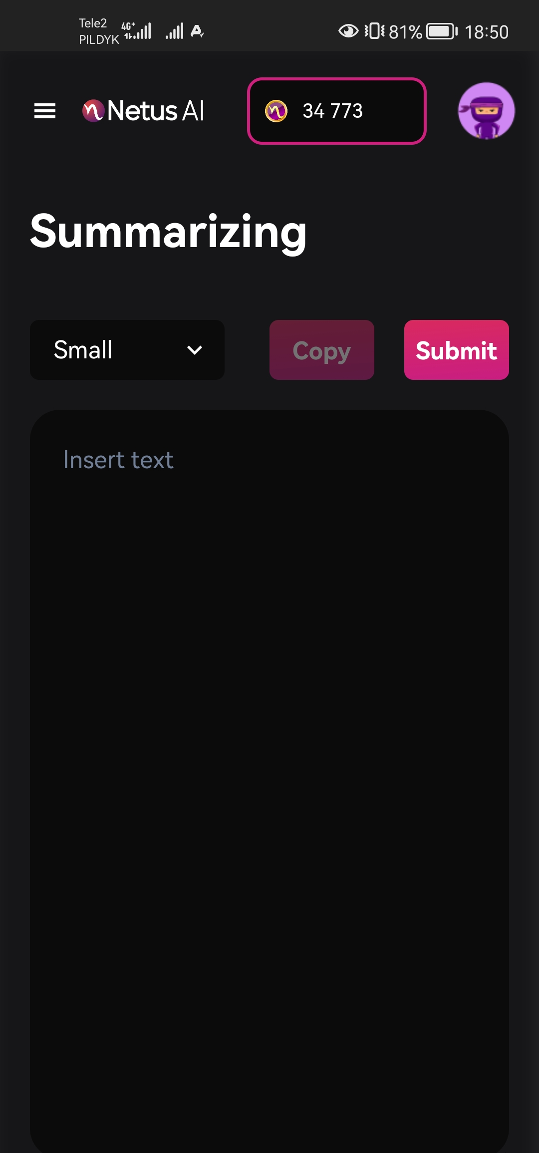This screenshot has width=539, height=1153.
Task: Tap the 18:50 clock in status bar
Action: pos(487,32)
